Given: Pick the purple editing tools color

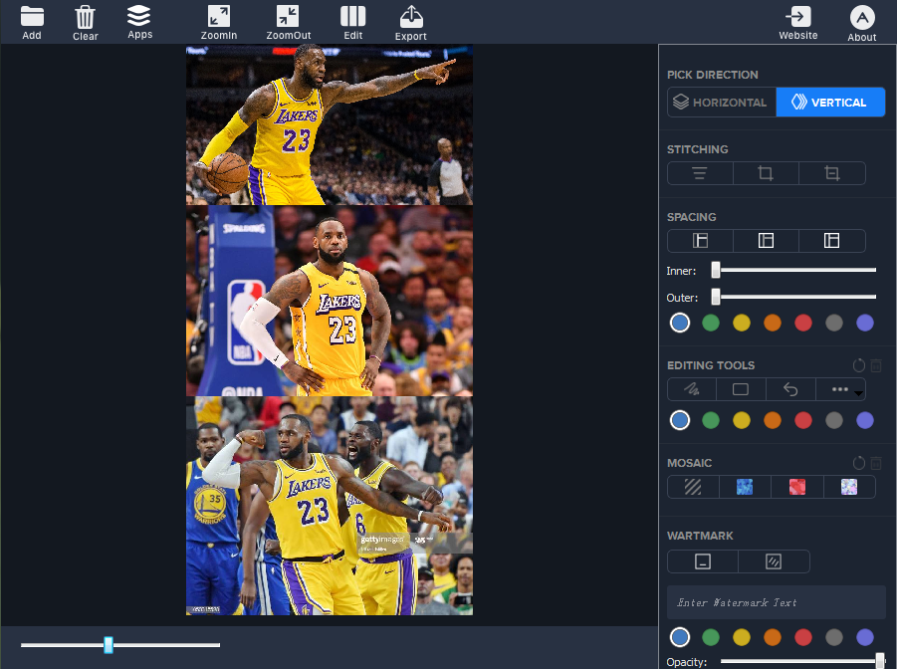Looking at the screenshot, I should 865,421.
